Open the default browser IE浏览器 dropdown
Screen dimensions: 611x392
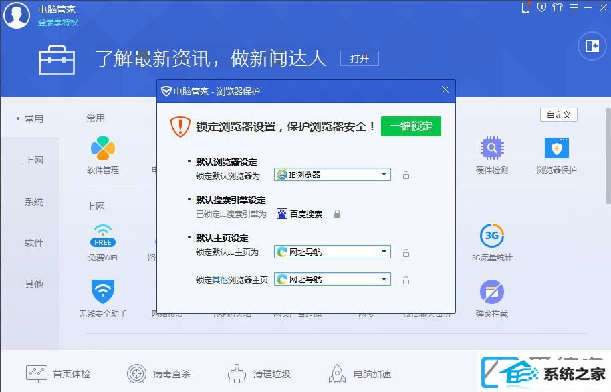coord(332,175)
